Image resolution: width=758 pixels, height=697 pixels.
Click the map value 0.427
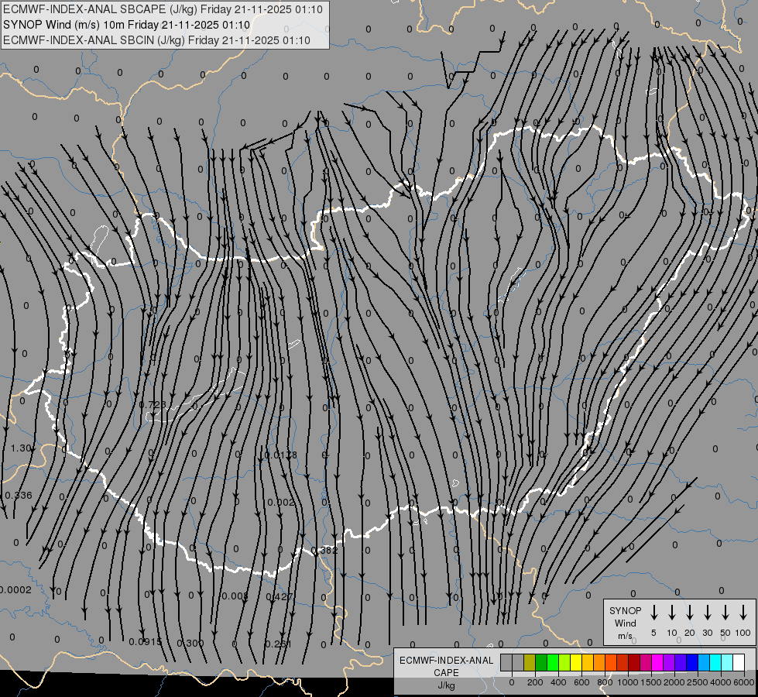coord(280,597)
